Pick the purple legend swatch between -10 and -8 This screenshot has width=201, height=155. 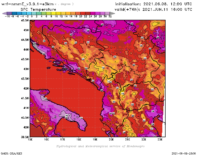point(10,13)
